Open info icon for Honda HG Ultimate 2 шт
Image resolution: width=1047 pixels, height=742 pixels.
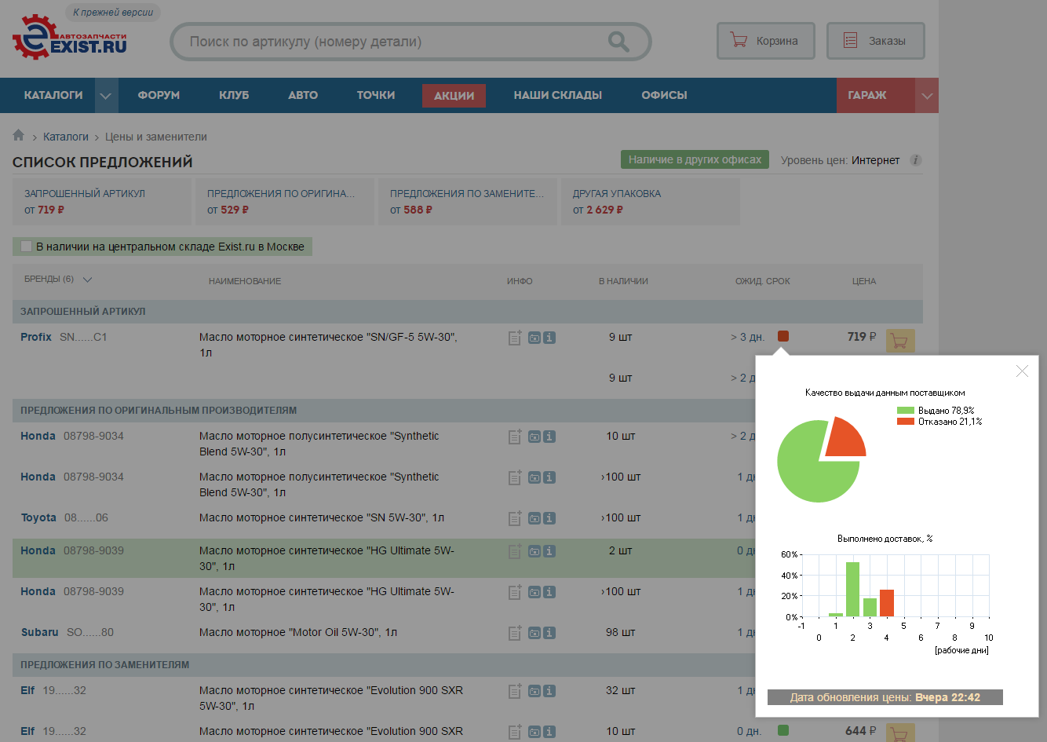point(549,551)
